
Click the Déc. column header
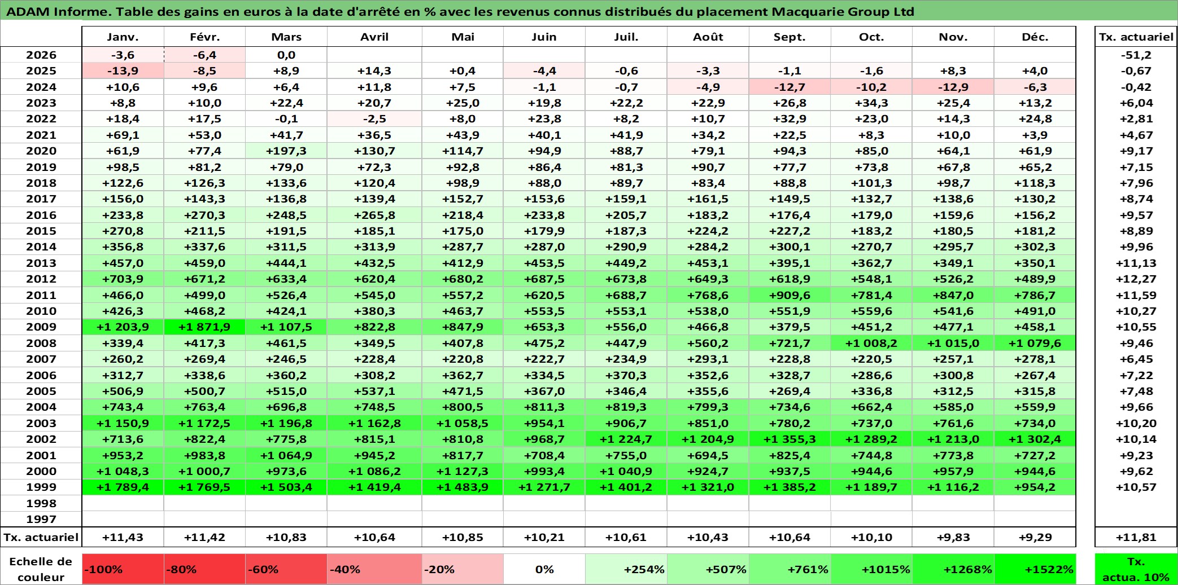[x=1035, y=37]
